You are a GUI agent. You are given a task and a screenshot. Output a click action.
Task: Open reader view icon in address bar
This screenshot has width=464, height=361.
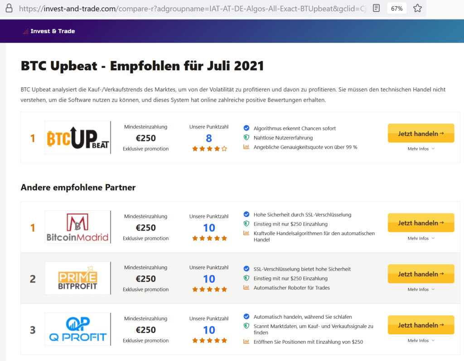point(376,8)
